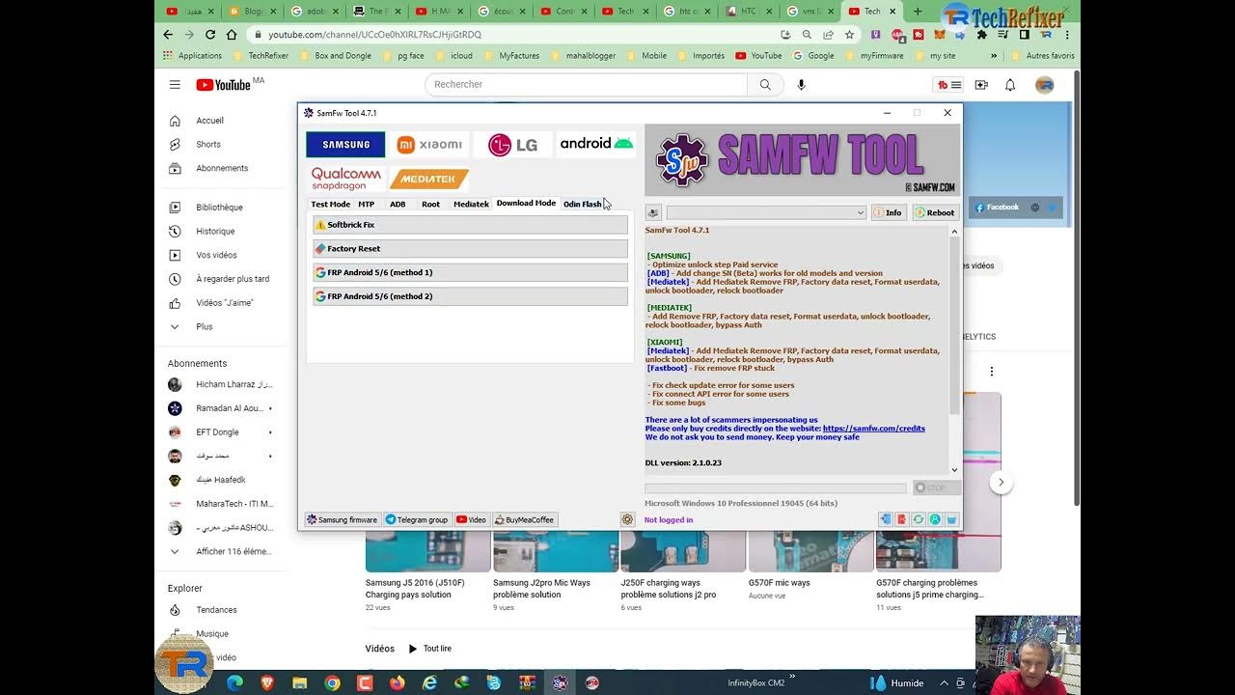Click the YouTube Rechercher search field

[586, 85]
